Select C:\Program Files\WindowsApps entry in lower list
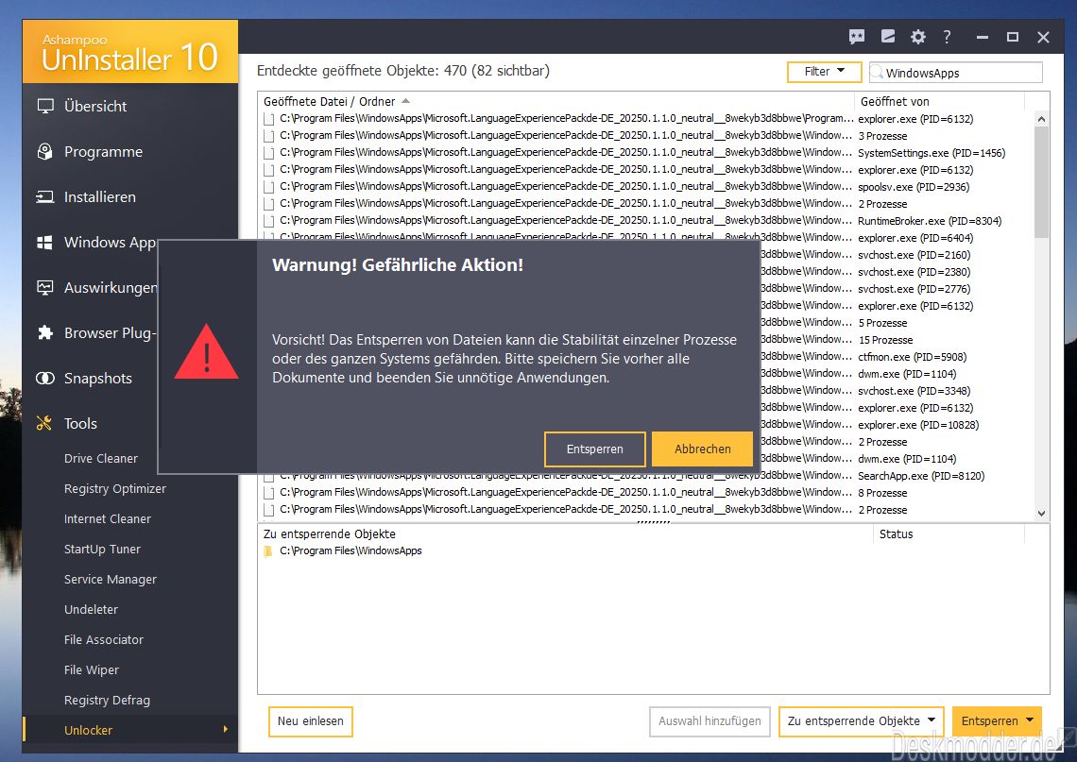Image resolution: width=1077 pixels, height=762 pixels. 350,551
